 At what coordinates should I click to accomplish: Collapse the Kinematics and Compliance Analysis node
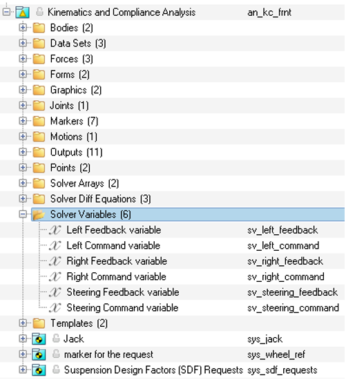pos(6,12)
